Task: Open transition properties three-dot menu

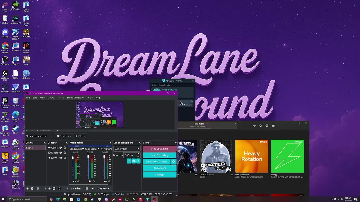Action: (x=138, y=161)
